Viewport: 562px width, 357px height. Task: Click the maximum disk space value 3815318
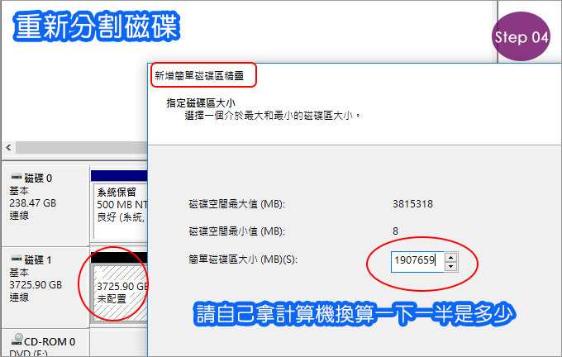pyautogui.click(x=412, y=204)
